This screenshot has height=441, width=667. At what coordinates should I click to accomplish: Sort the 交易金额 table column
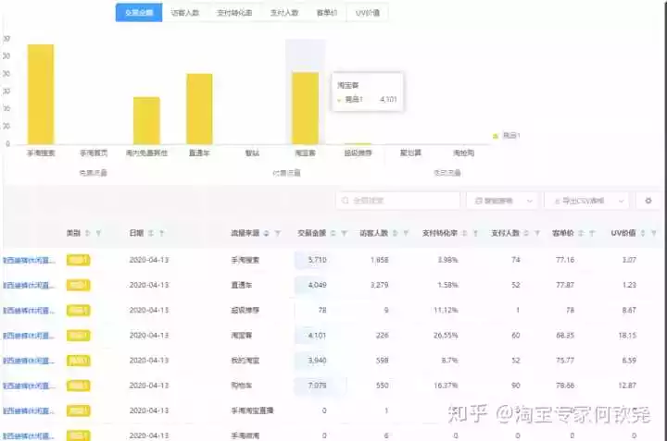pos(333,233)
